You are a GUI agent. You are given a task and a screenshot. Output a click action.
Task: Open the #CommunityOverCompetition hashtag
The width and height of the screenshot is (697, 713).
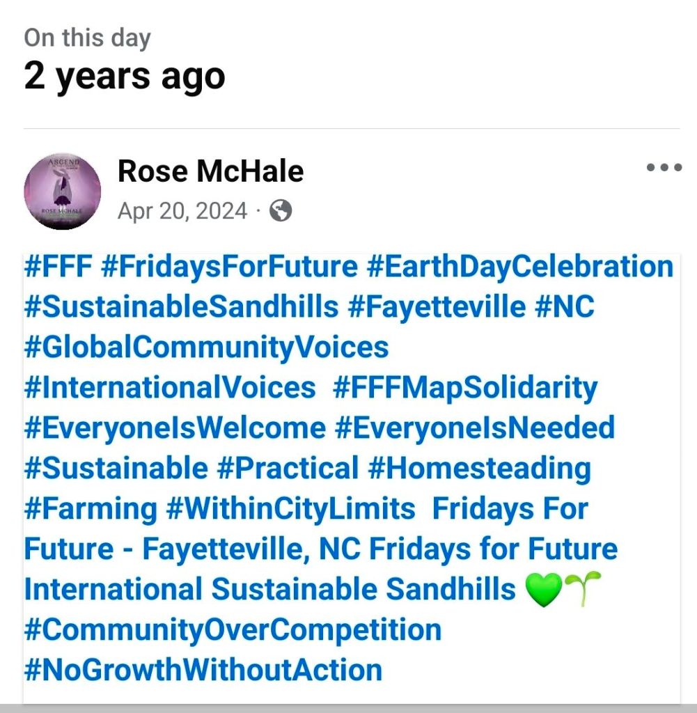tap(233, 630)
